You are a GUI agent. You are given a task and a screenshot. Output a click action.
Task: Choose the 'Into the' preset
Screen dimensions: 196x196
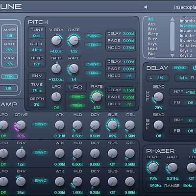[x=187, y=36]
